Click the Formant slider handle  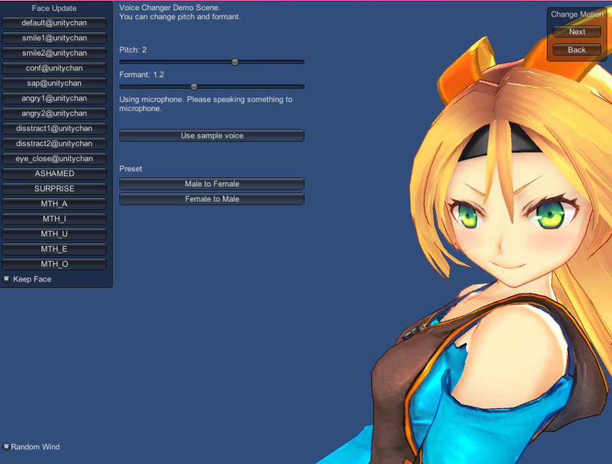[194, 87]
